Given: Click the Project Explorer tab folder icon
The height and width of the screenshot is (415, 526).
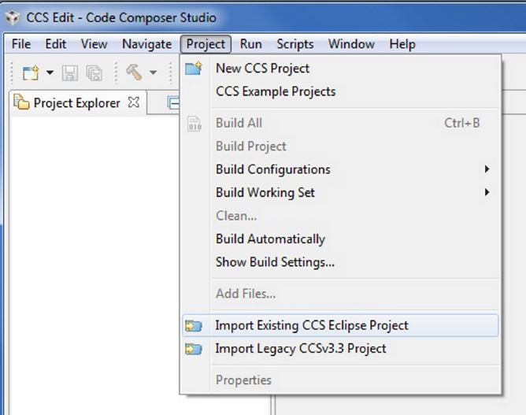Looking at the screenshot, I should click(x=21, y=103).
